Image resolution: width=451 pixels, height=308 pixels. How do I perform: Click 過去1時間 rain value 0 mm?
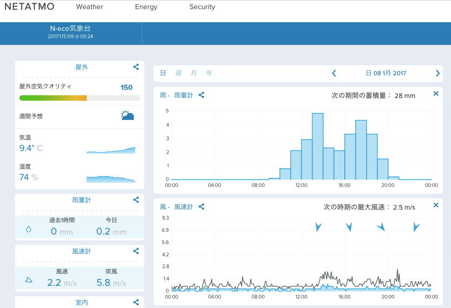pos(62,231)
